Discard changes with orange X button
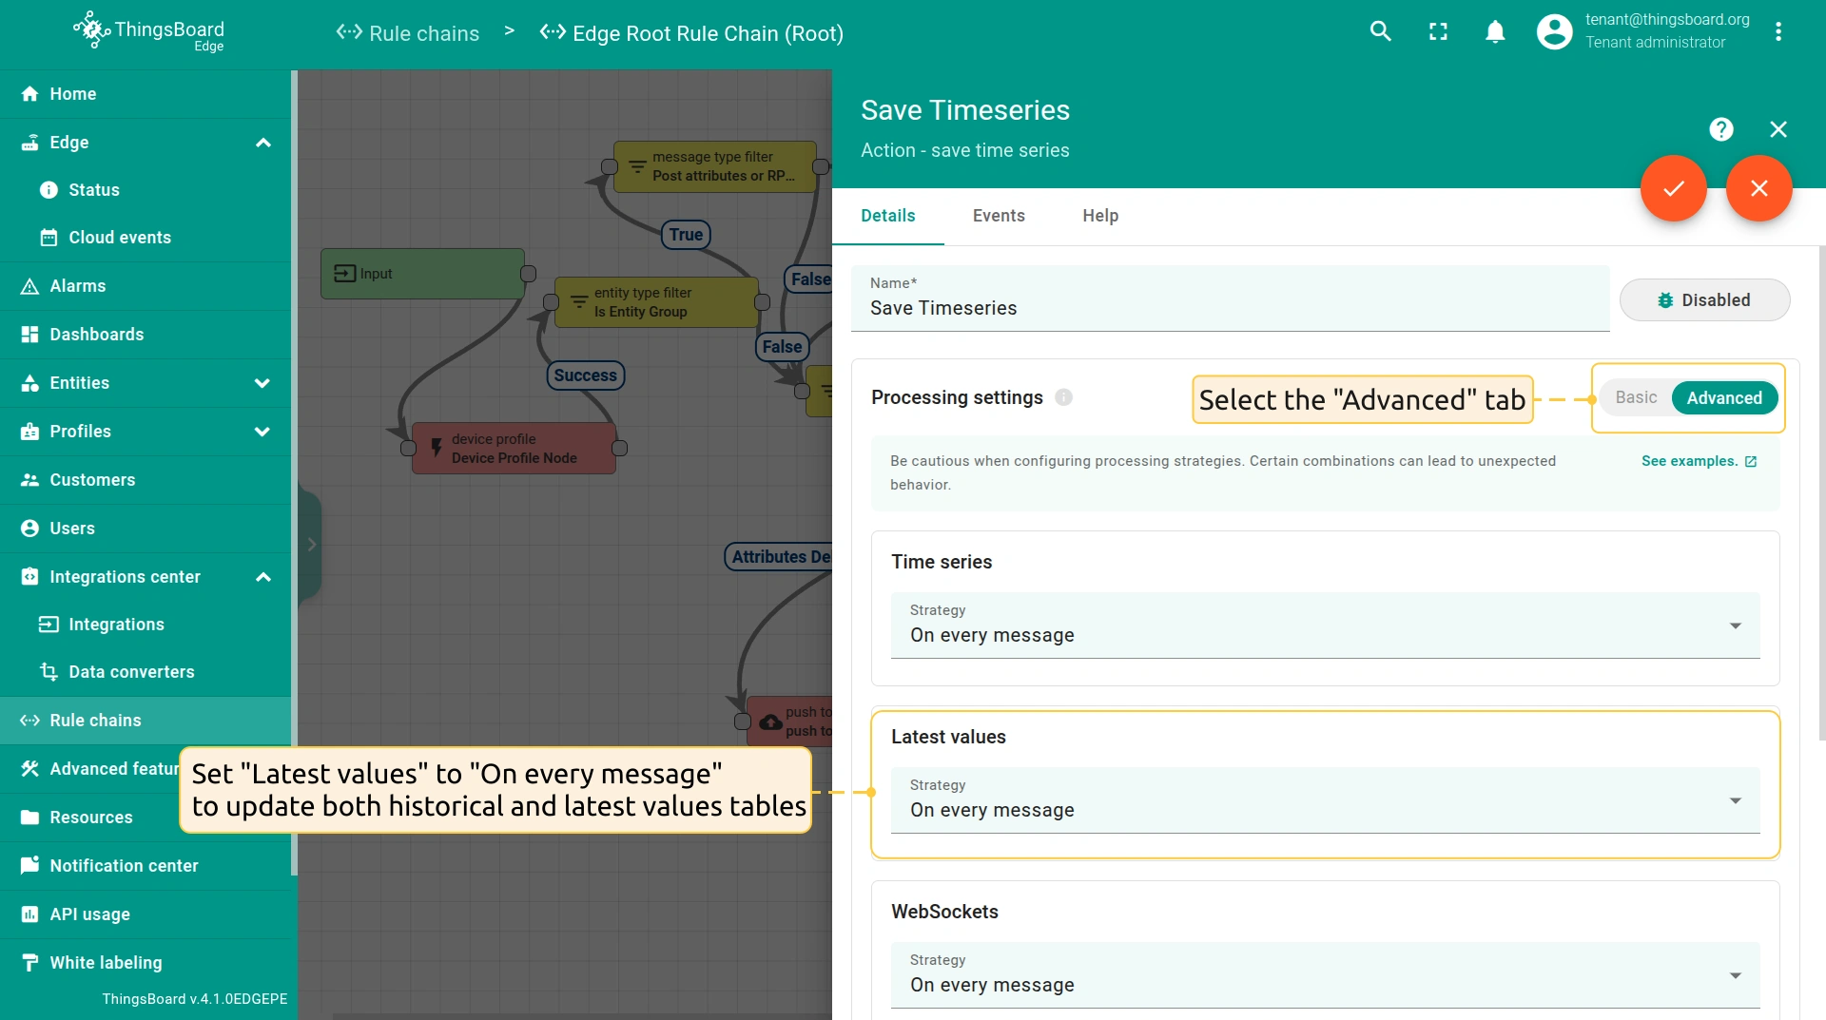1826x1020 pixels. (1758, 188)
